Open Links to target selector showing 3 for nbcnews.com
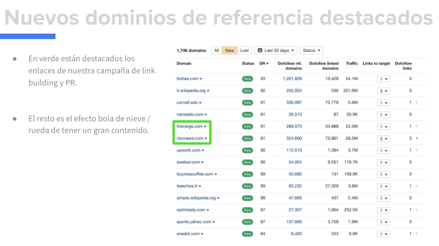Screen dimensions: 439x246 pos(383,138)
